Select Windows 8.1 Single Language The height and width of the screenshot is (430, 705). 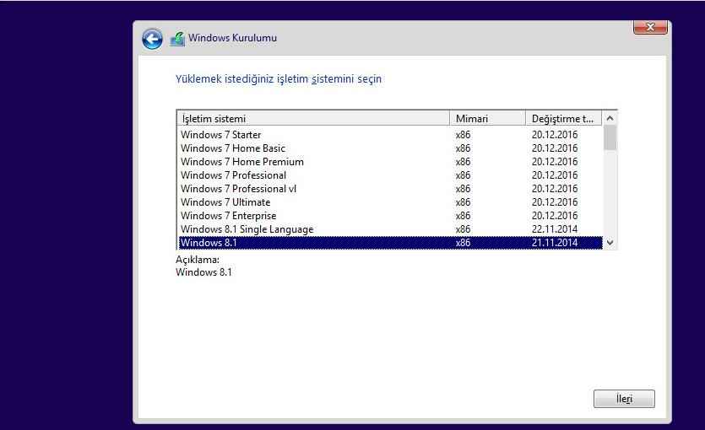247,229
